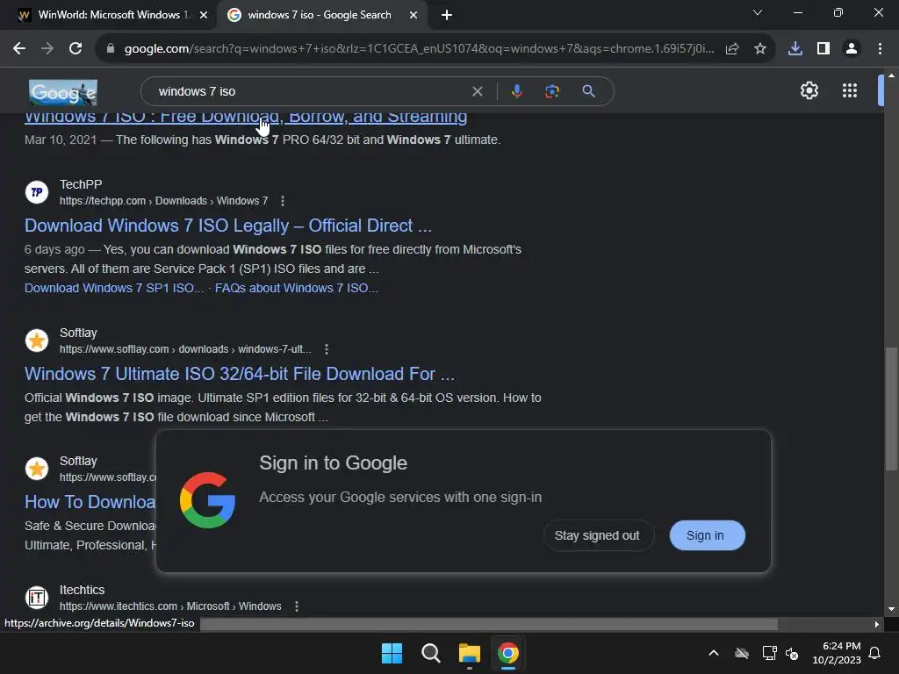Click the techpp.com breadcrumb URL
The width and height of the screenshot is (899, 674).
click(164, 201)
